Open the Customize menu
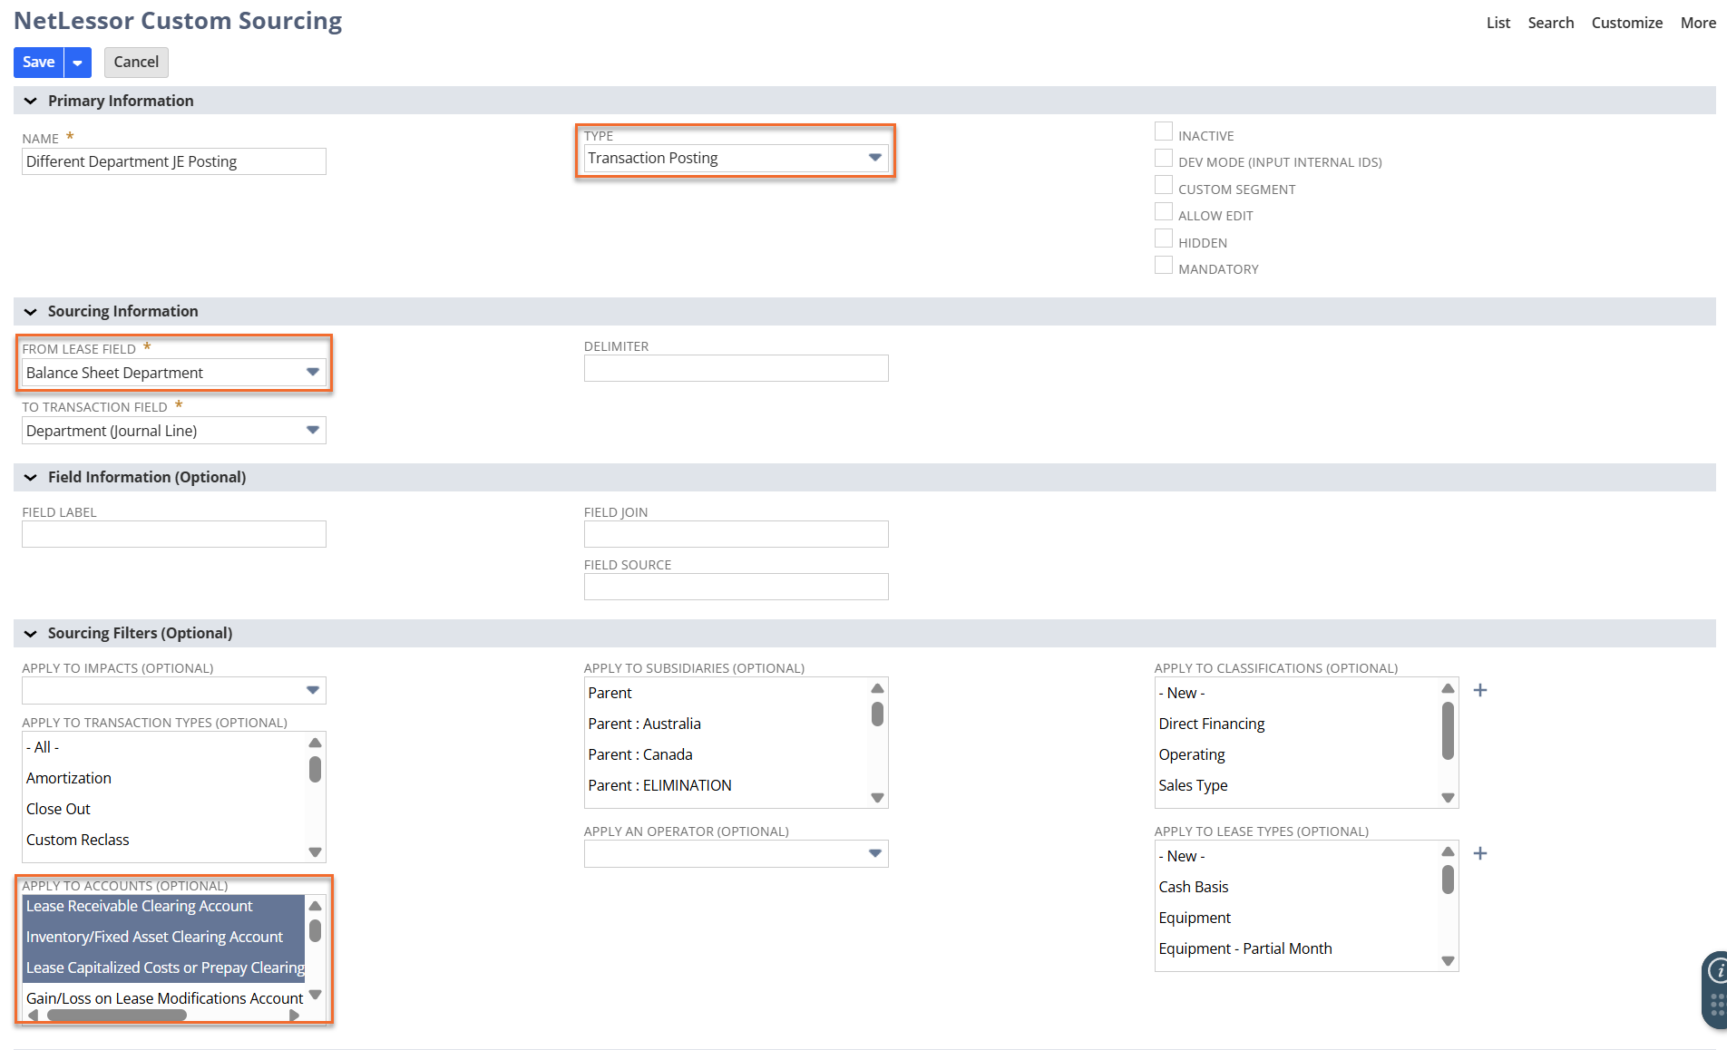Viewport: 1727px width, 1050px height. point(1626,23)
